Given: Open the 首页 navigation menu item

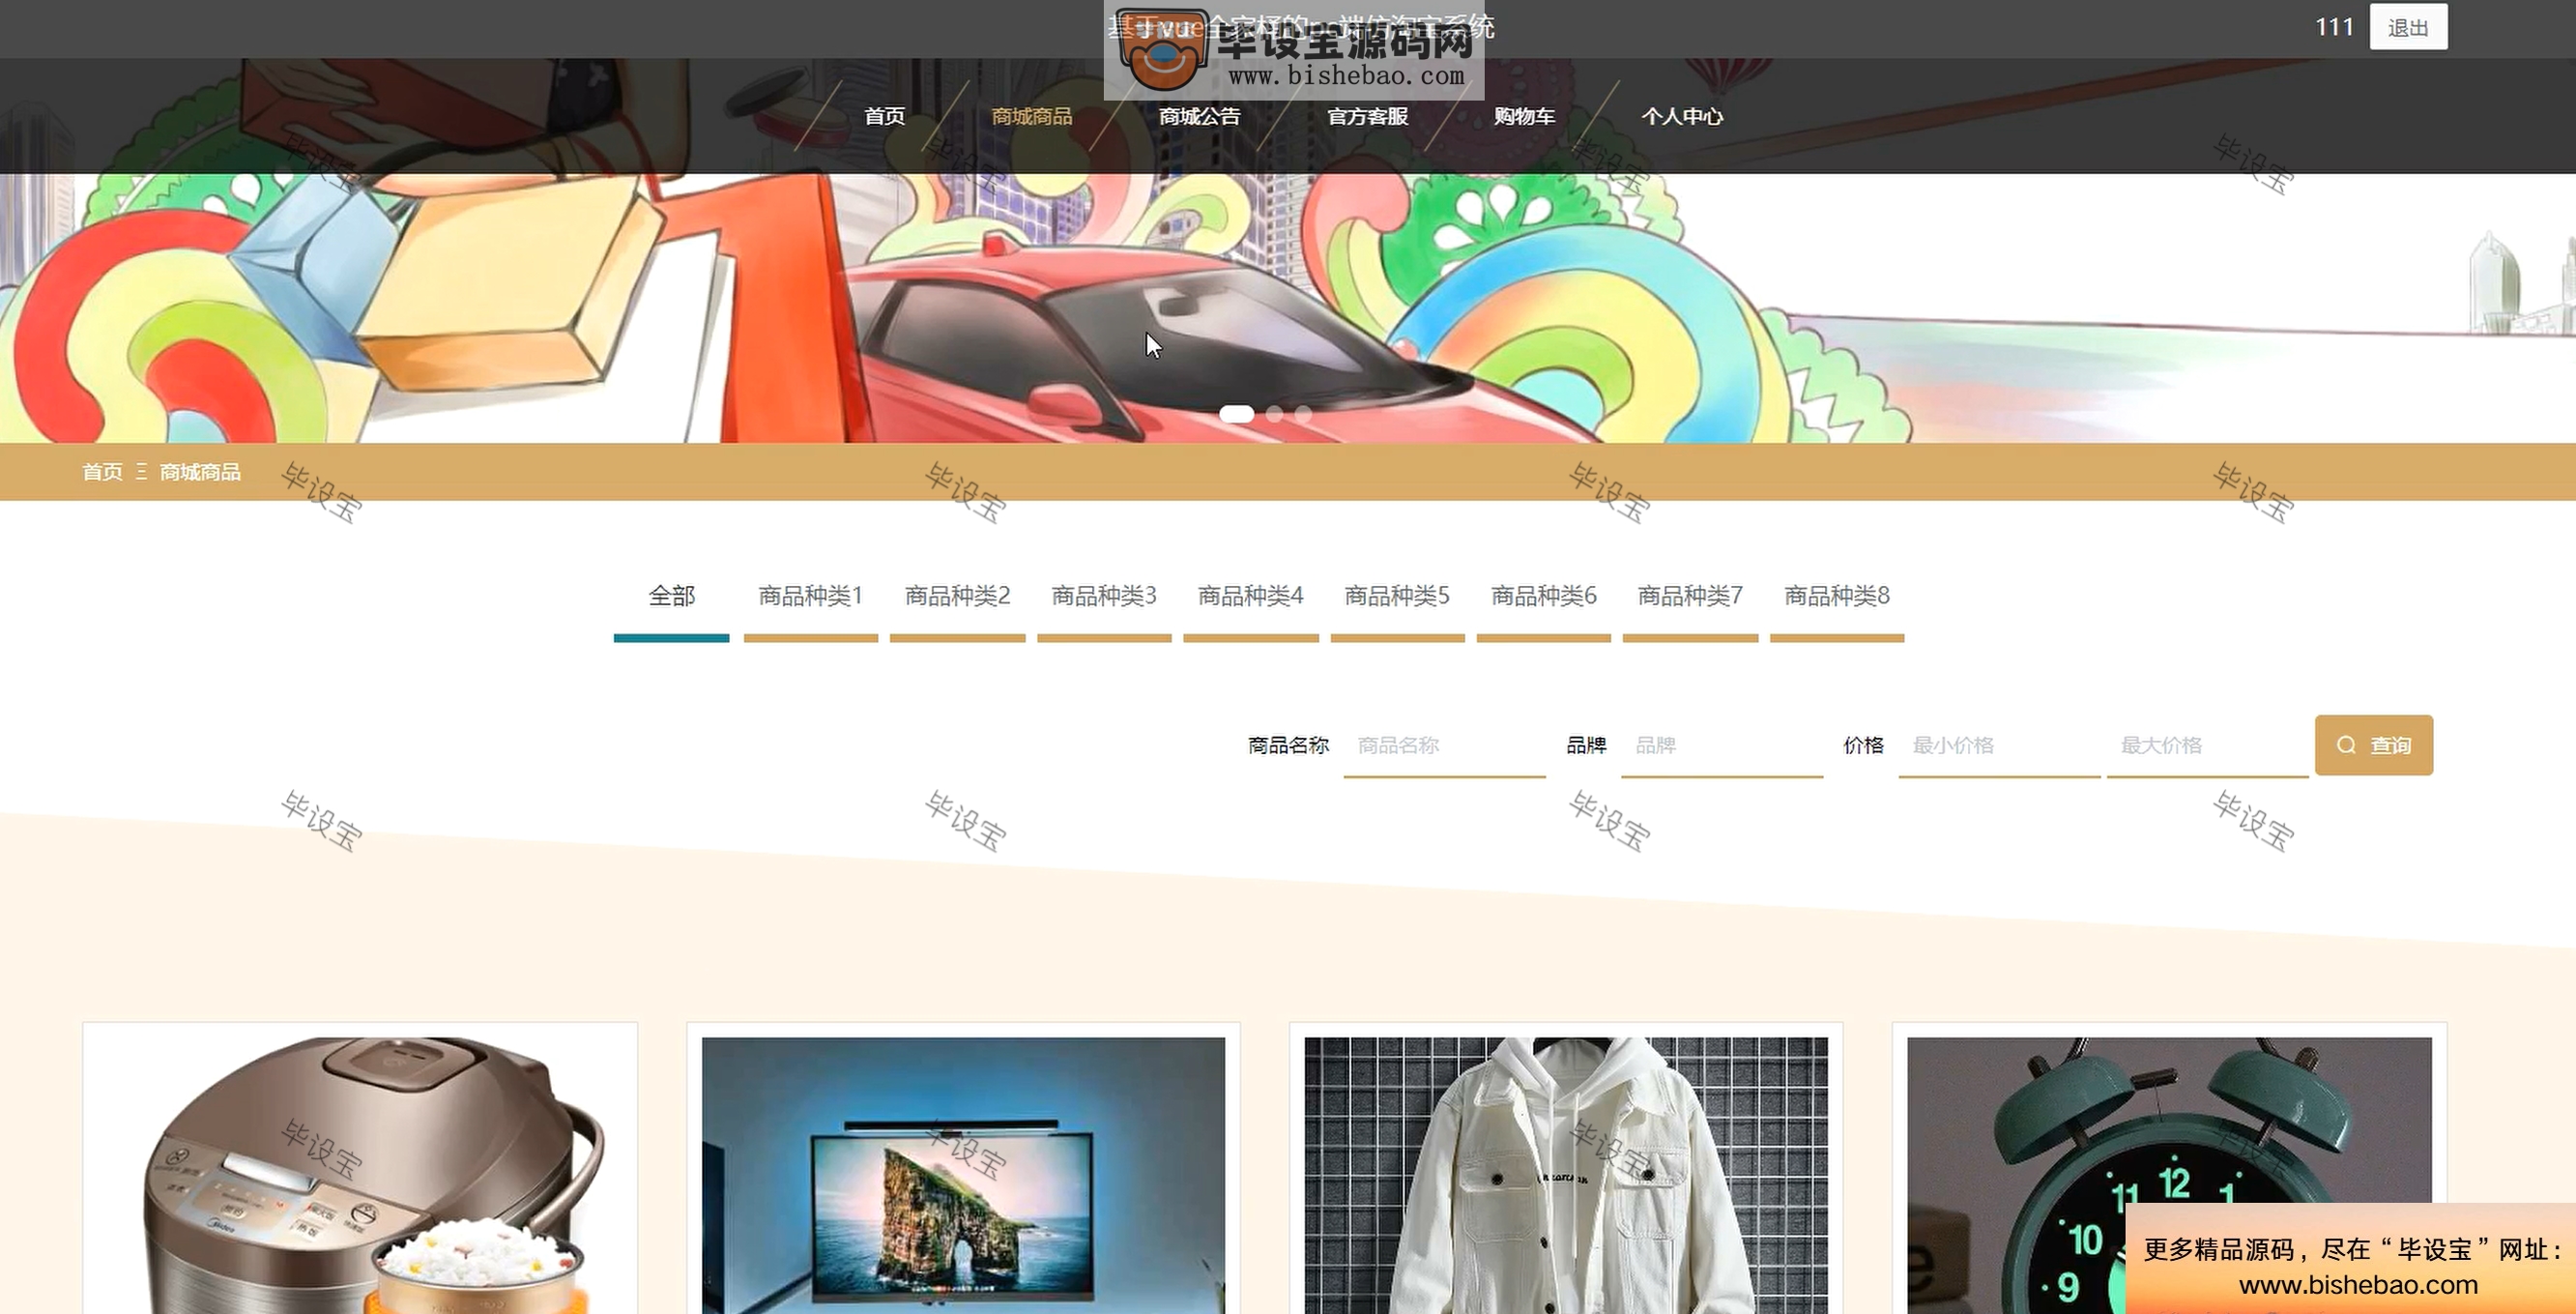Looking at the screenshot, I should 884,116.
